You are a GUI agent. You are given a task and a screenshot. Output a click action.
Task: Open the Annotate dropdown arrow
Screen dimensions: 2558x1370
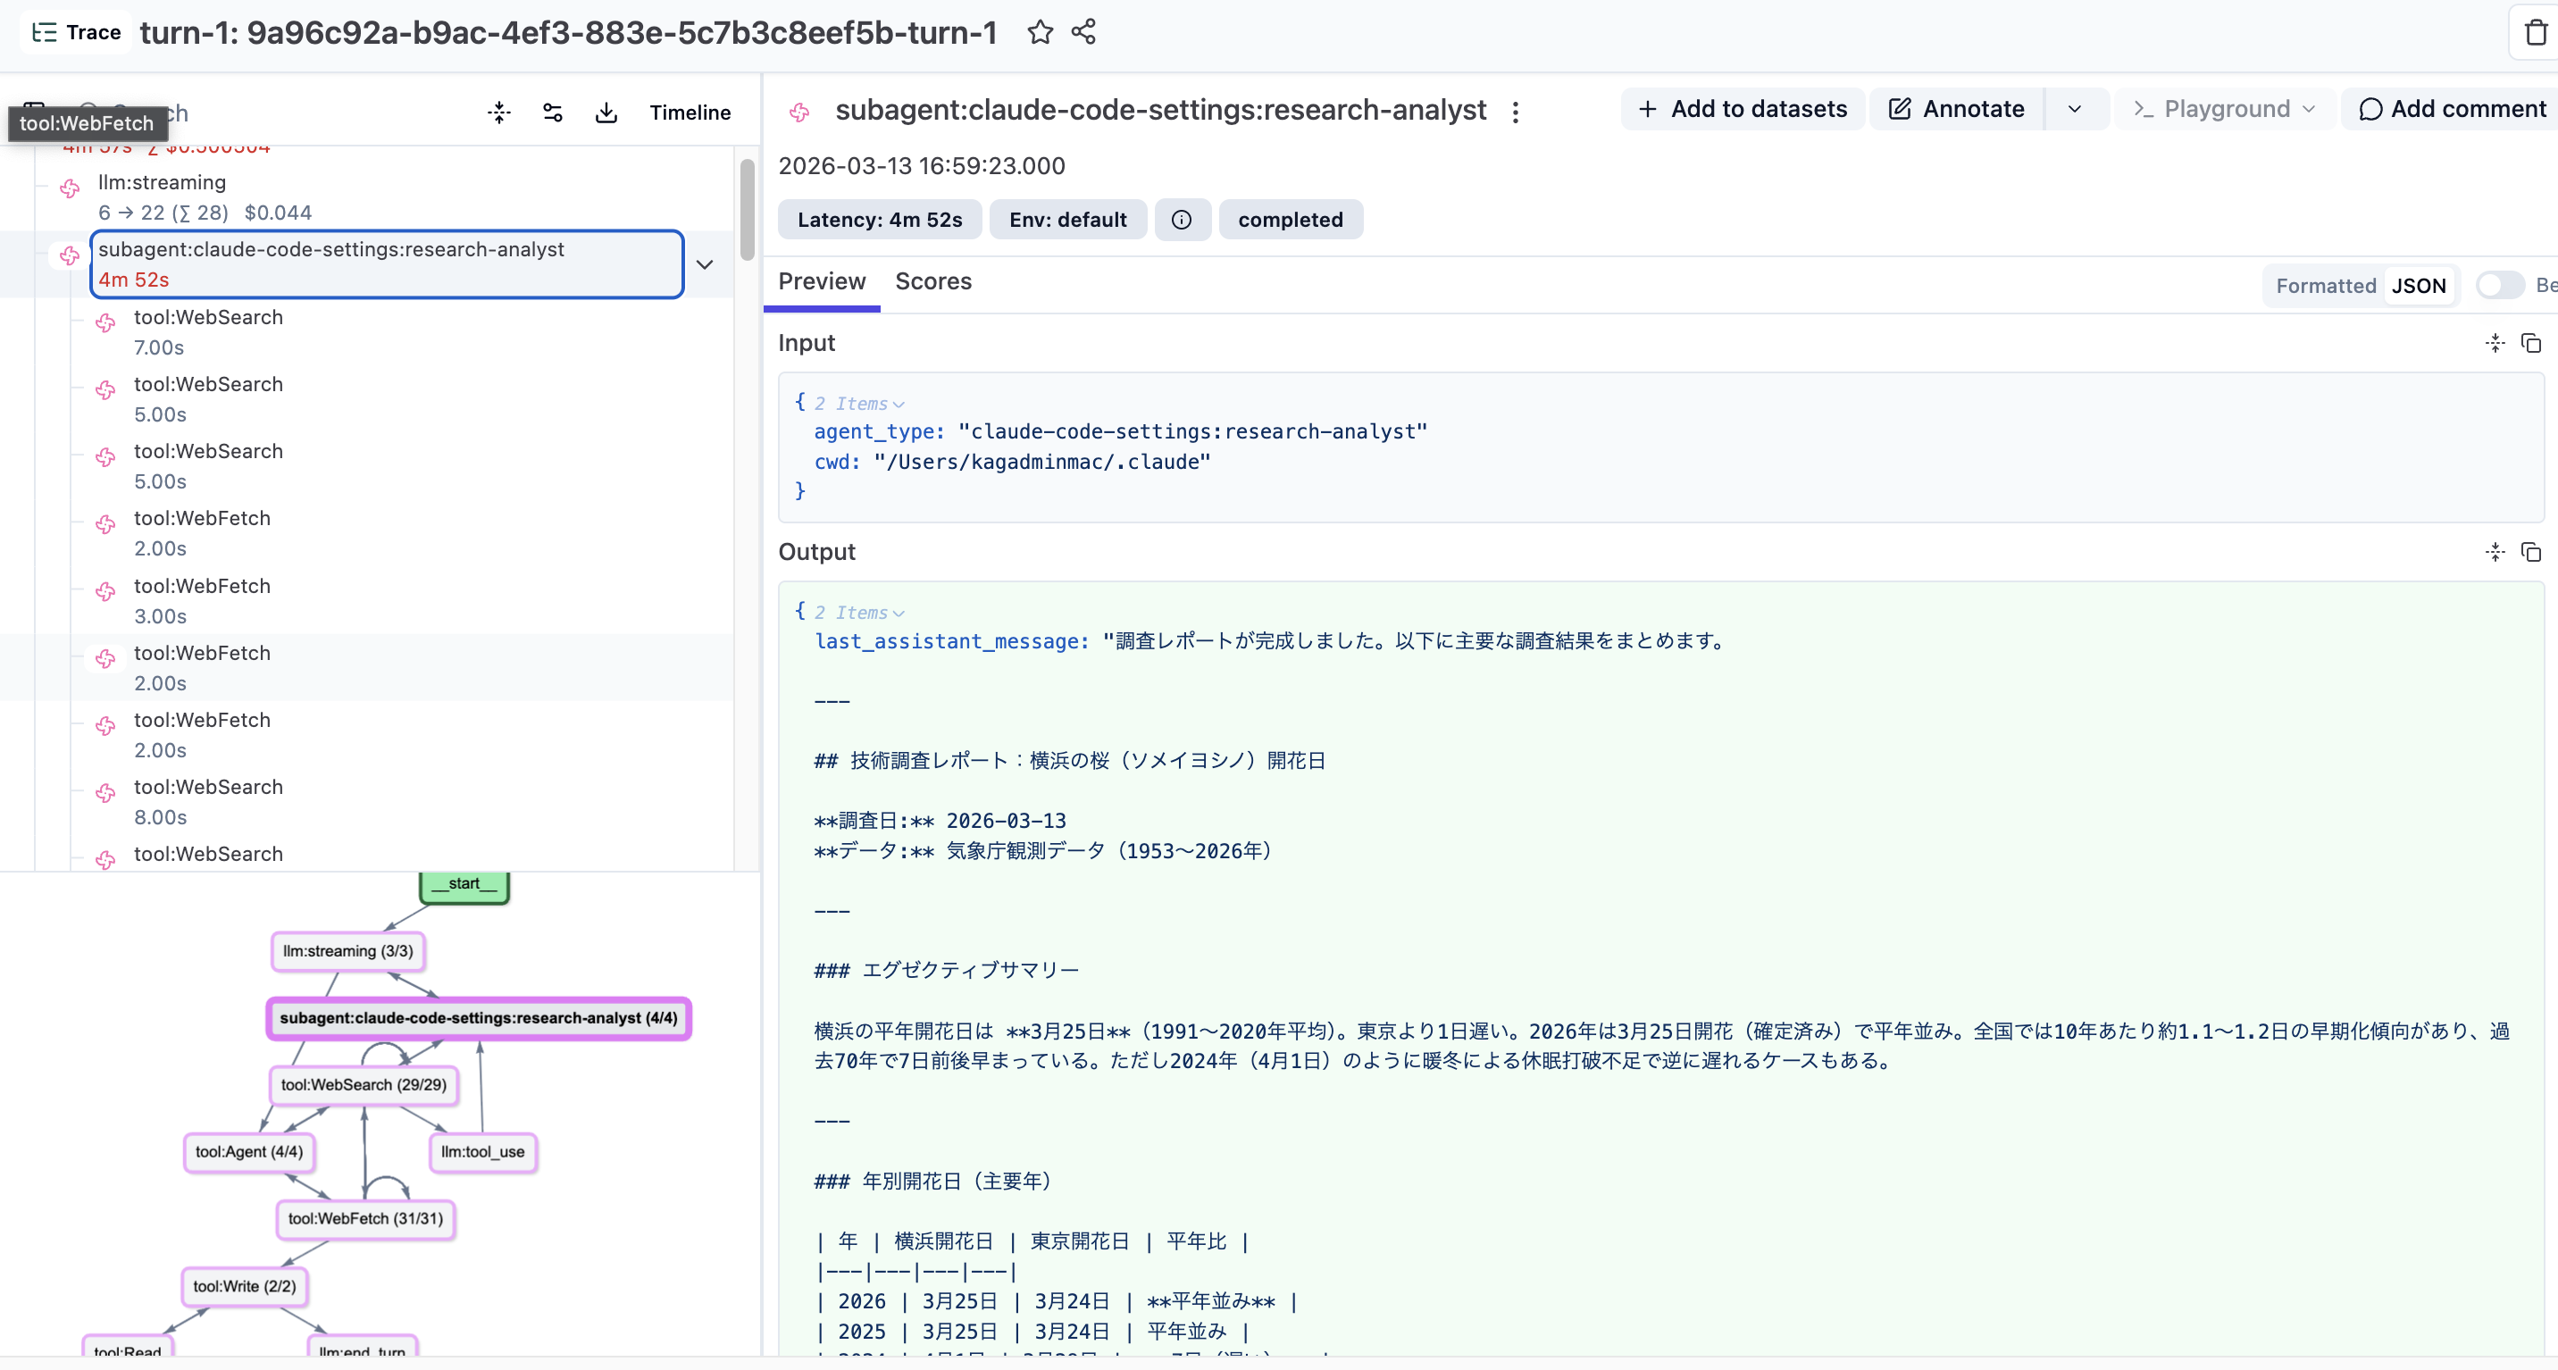click(x=2075, y=109)
